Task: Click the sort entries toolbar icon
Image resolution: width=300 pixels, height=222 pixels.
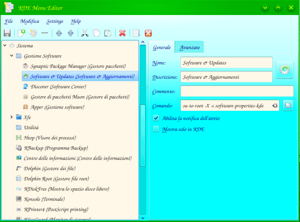Action: (136, 33)
